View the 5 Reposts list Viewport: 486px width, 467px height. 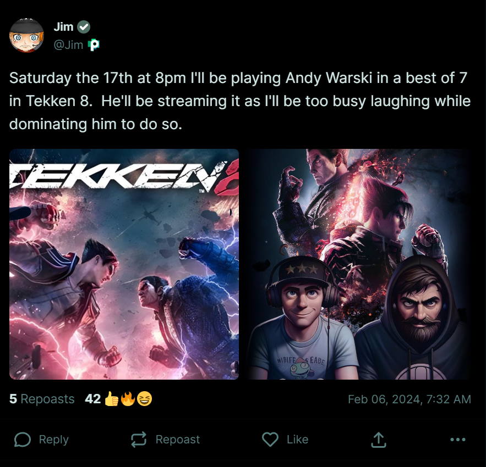[42, 399]
